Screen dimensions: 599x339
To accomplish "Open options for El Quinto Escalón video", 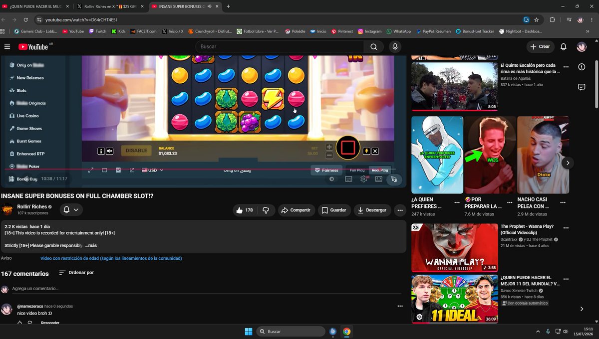I will pyautogui.click(x=566, y=66).
